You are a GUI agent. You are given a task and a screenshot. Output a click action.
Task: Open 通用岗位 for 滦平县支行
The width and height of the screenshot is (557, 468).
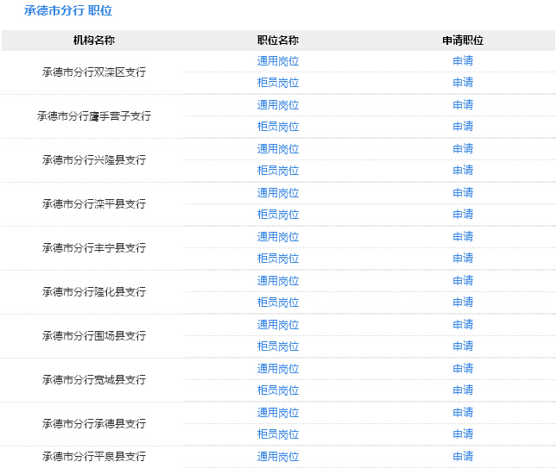pos(278,193)
